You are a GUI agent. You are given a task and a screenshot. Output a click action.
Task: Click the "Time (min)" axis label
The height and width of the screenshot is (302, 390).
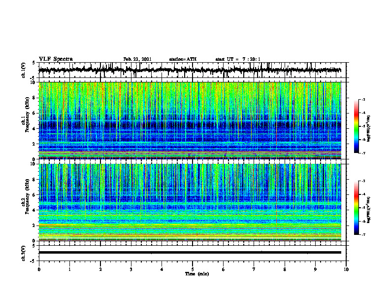pos(197,274)
